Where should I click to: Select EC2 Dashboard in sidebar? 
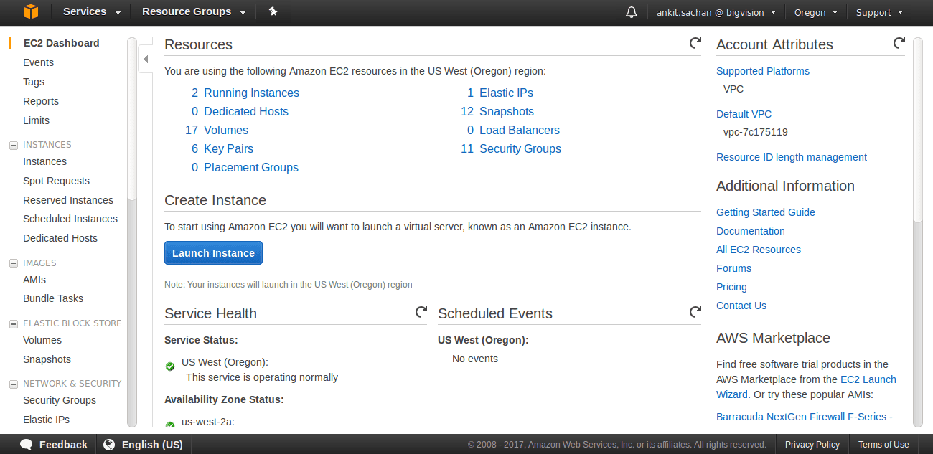click(61, 43)
